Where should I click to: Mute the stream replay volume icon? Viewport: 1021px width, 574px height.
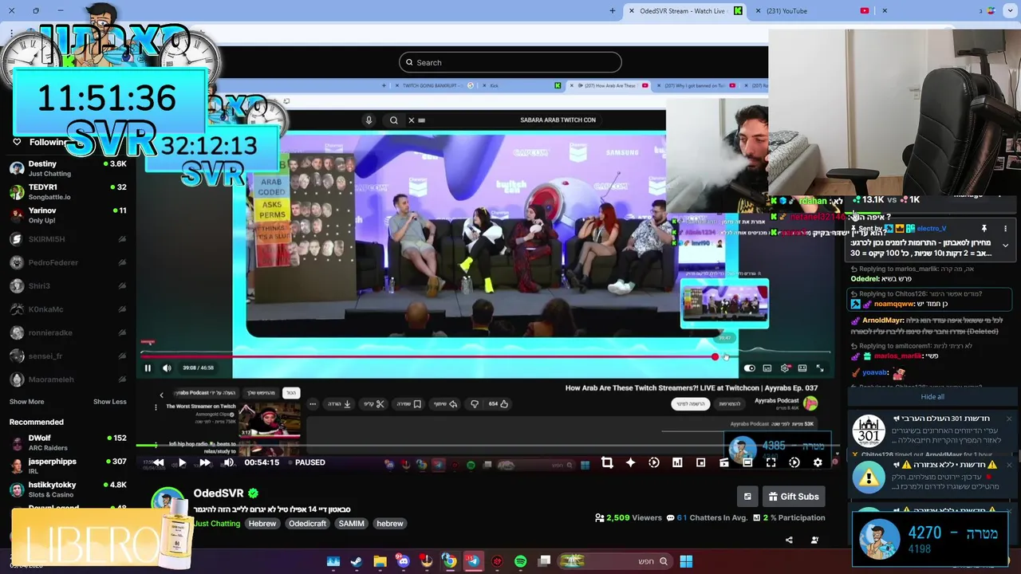(229, 462)
